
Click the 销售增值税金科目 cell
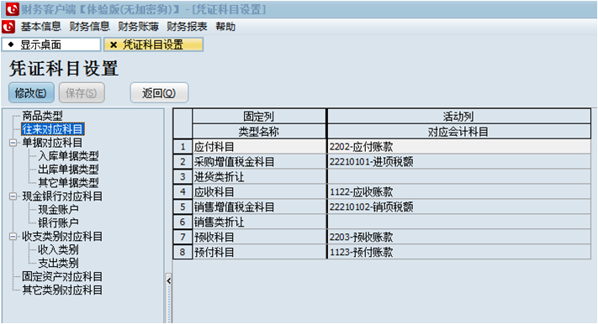pos(259,207)
